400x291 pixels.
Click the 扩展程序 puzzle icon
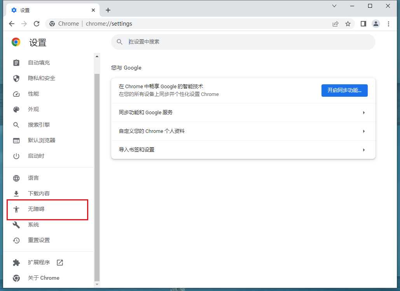click(x=16, y=262)
